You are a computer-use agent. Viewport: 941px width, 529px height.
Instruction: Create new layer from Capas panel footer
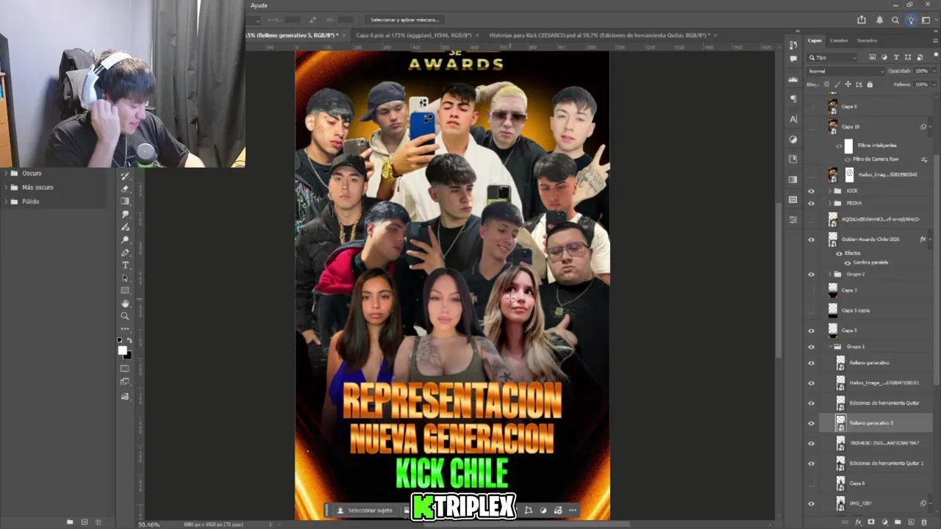pos(910,522)
